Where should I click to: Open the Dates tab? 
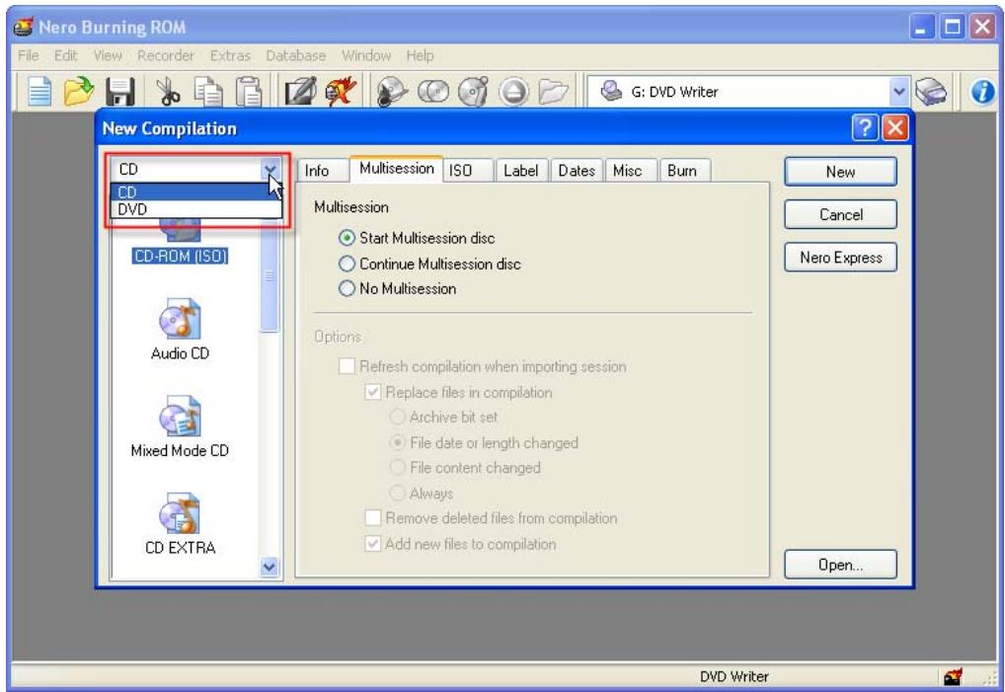point(577,171)
